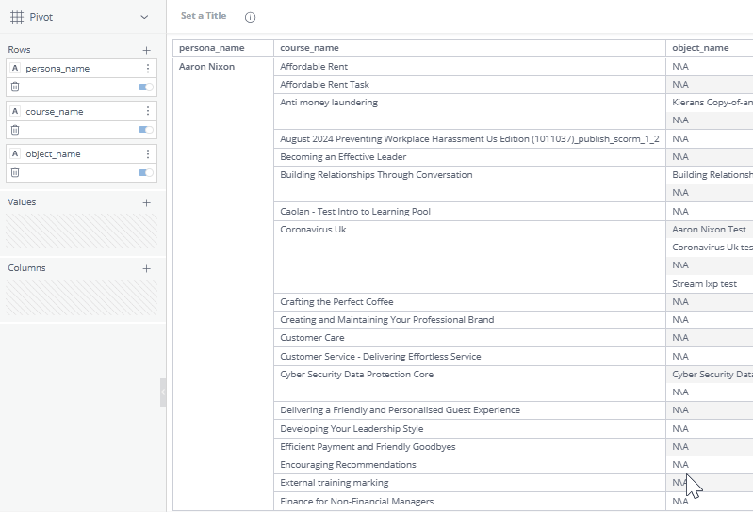Delete the persona_name row field

[x=15, y=87]
